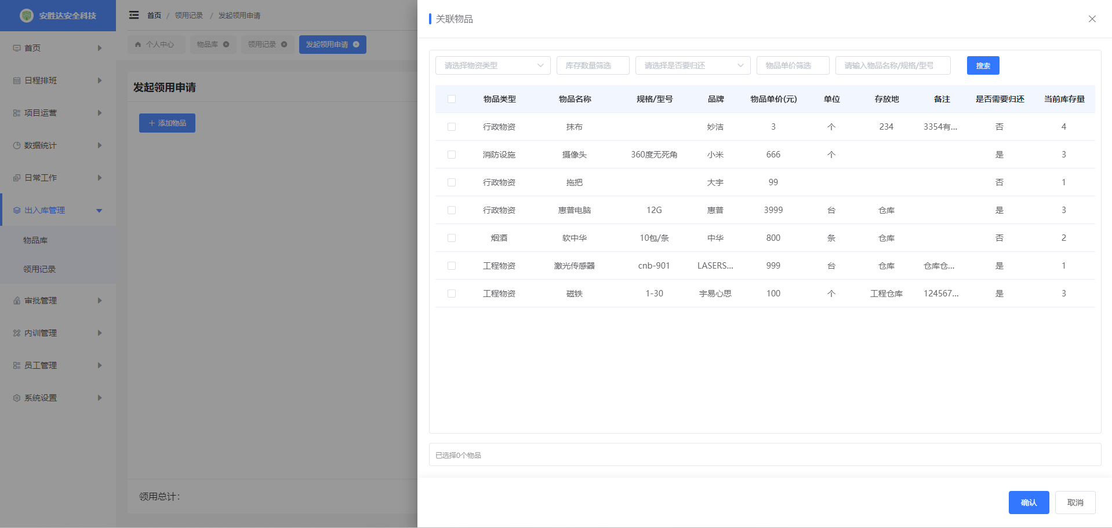Open the 请选择是否要归还 dropdown
This screenshot has height=528, width=1112.
pos(692,65)
